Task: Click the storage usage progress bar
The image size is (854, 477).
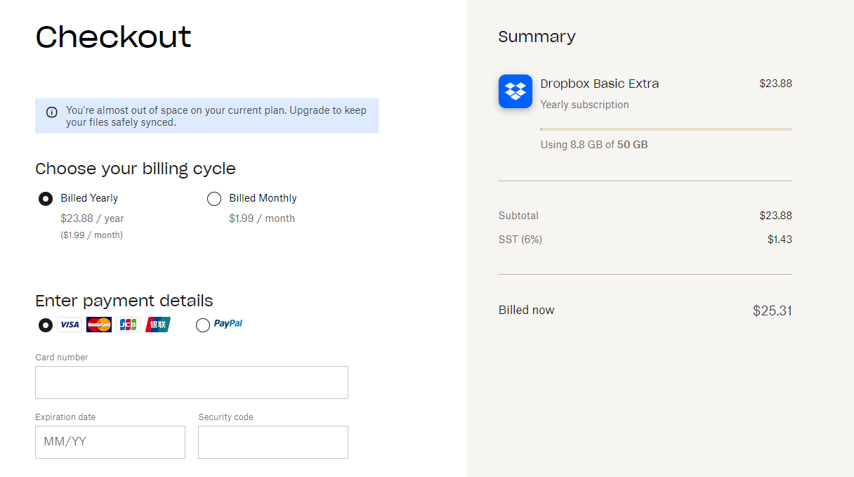Action: (666, 129)
